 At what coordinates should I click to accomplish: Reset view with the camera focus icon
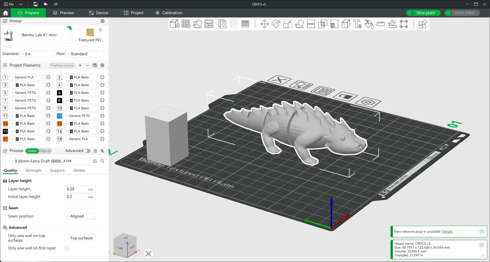pyautogui.click(x=148, y=254)
